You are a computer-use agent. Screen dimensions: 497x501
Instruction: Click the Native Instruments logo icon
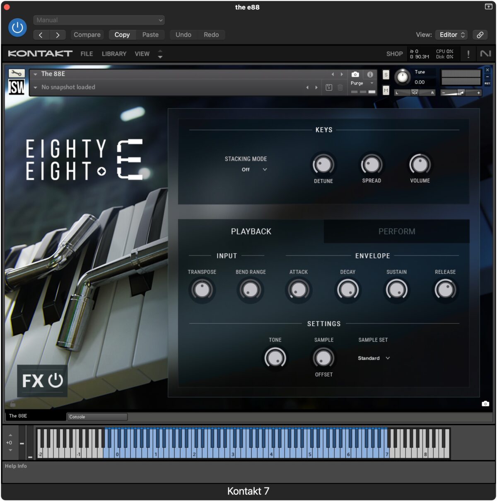pyautogui.click(x=485, y=54)
